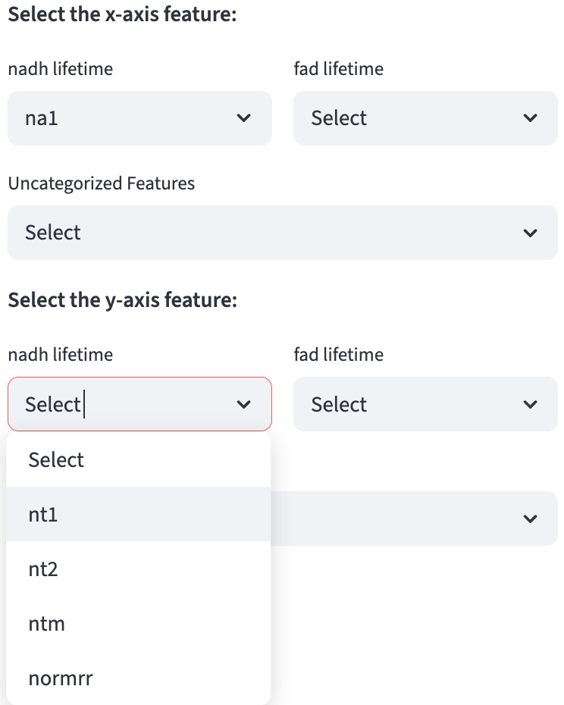Click the y-axis fad lifetime label text

339,355
